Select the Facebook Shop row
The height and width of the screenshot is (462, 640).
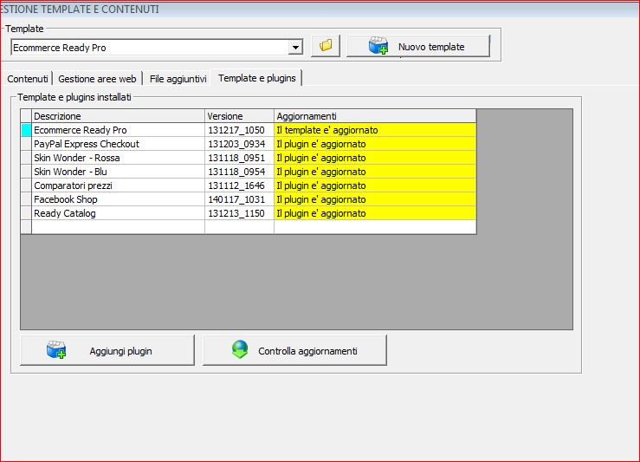(249, 199)
